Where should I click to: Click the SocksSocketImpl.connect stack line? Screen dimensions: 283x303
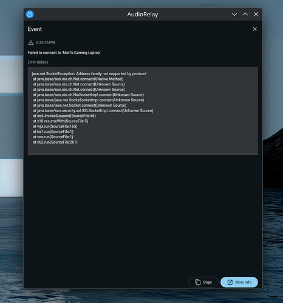coord(89,100)
